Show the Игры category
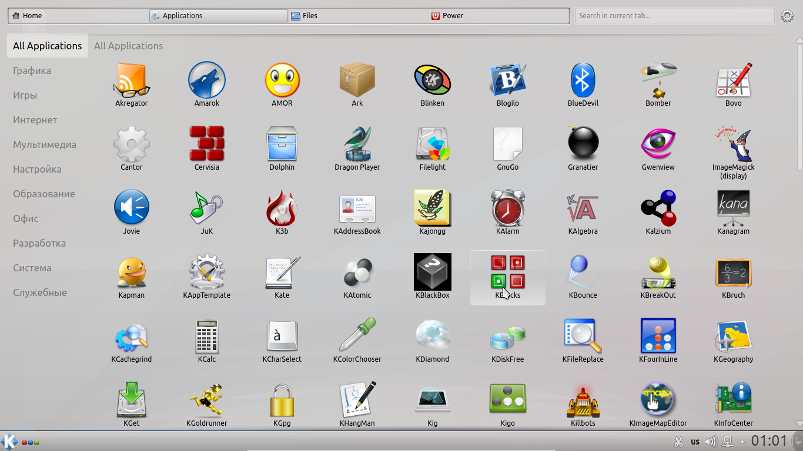The image size is (803, 451). point(25,95)
